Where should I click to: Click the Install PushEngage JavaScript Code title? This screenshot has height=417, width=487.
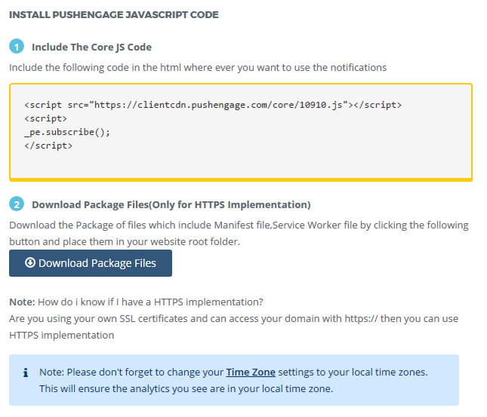coord(114,14)
